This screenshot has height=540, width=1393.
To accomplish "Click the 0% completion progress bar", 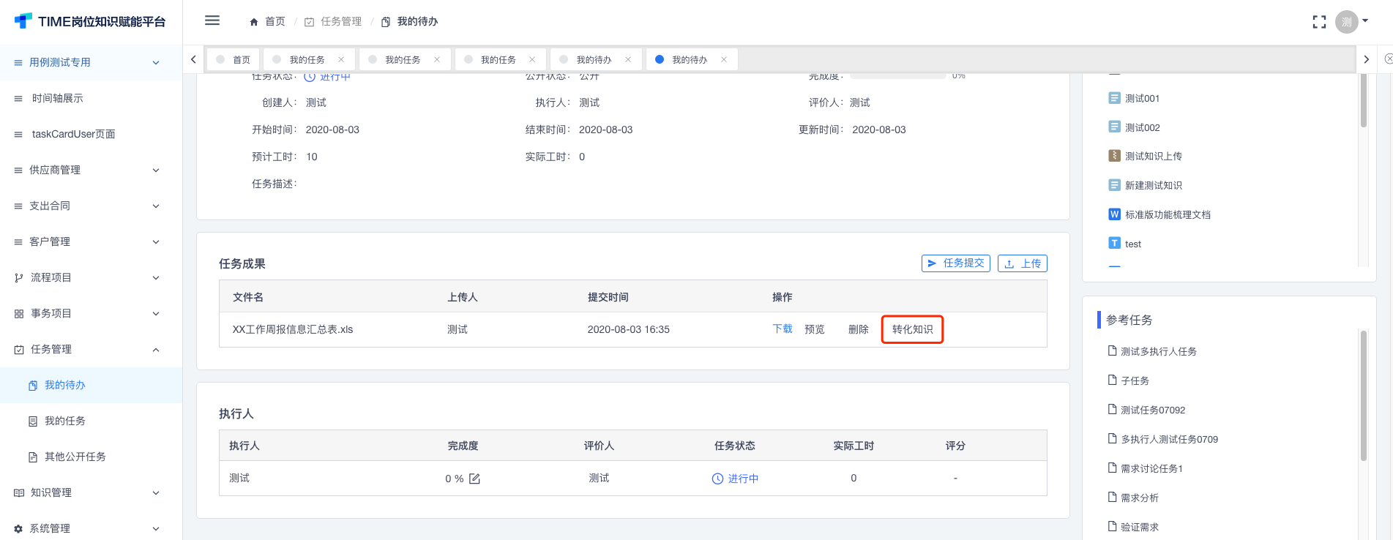I will [x=897, y=75].
